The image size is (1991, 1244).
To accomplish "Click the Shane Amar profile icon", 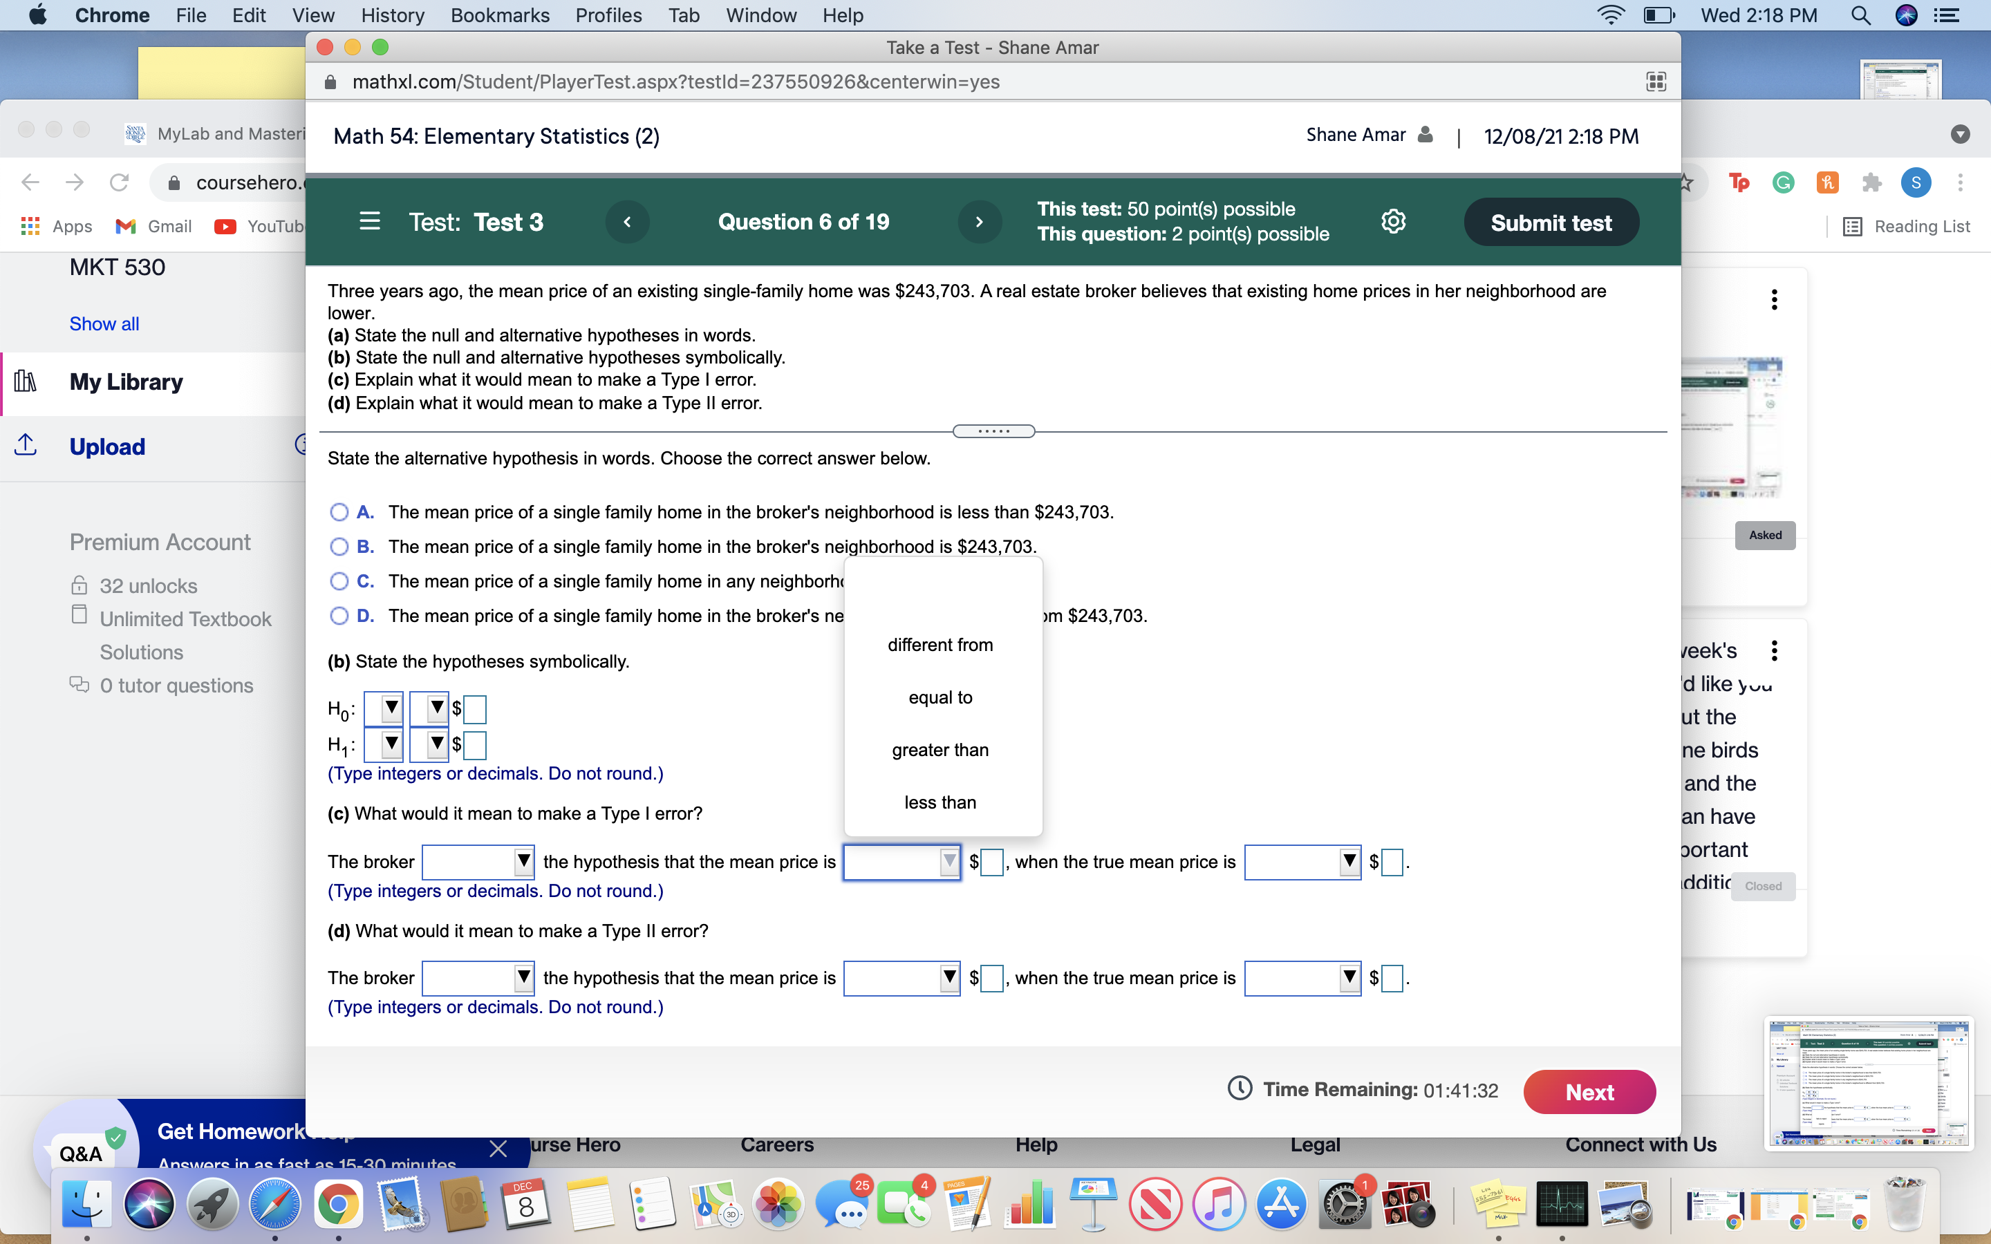I will [x=1425, y=134].
